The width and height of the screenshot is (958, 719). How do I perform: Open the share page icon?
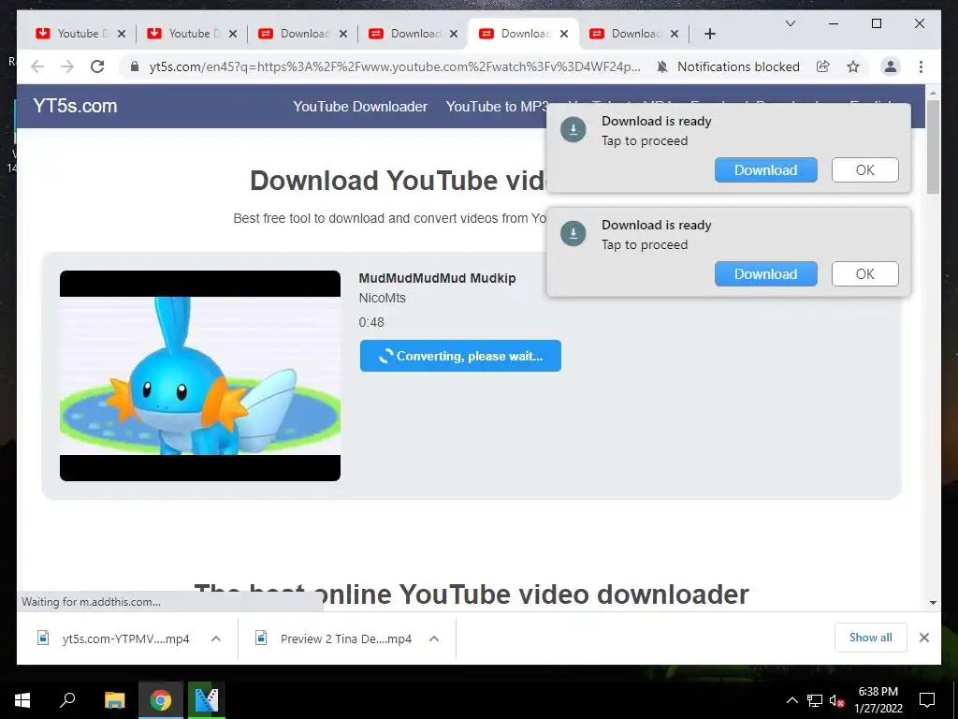click(823, 66)
